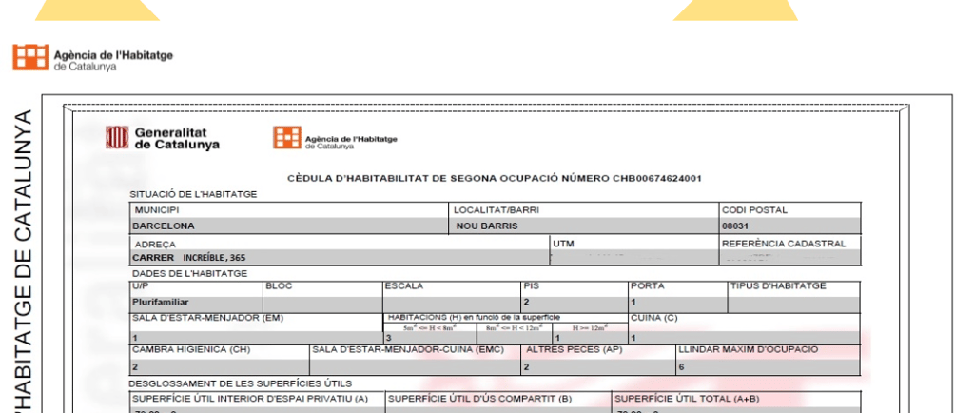
Task: Click SUPERFÍCIE ÚTIL INTERIOR D'ESPAI PRIVATIU (A) header
Action: pyautogui.click(x=250, y=399)
